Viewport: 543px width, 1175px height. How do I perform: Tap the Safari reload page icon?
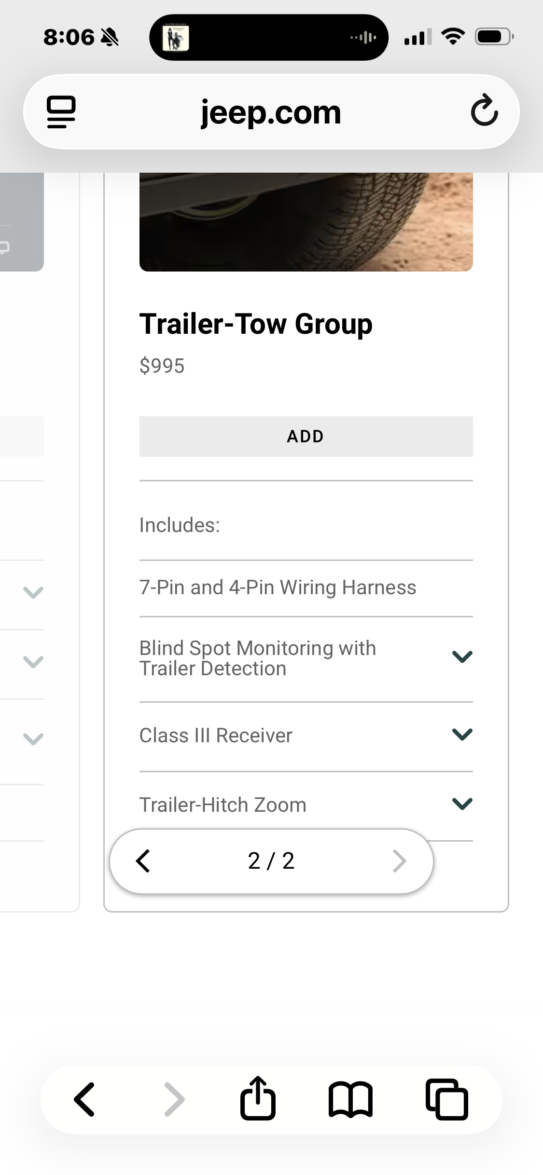(484, 111)
